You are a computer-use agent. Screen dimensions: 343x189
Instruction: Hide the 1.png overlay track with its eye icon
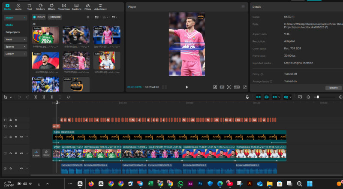point(16,137)
